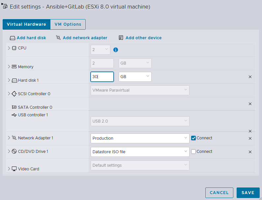The height and width of the screenshot is (200, 262).
Task: Click the Hard disk 1 drive icon
Action: (15, 80)
